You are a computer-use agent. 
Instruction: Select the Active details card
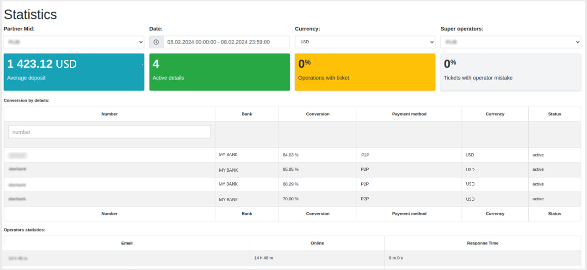[x=220, y=72]
